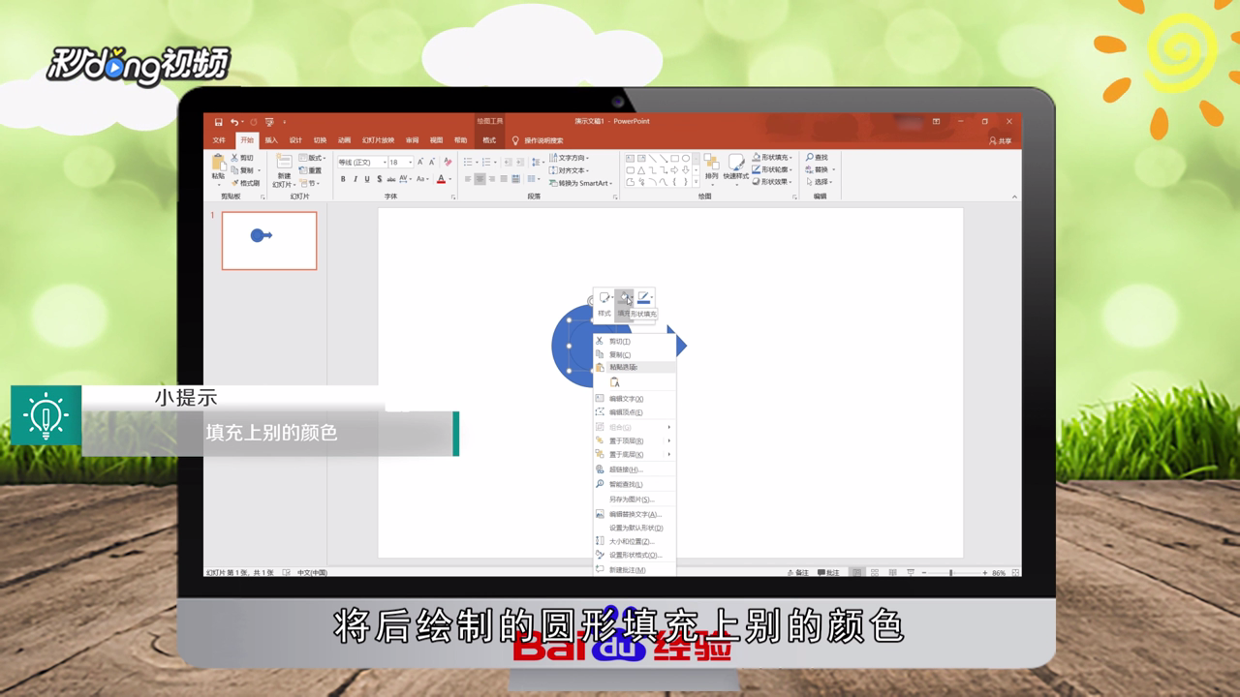Screen dimensions: 1240x697
Task: Click the Clear Formatting eraser icon
Action: pos(448,162)
